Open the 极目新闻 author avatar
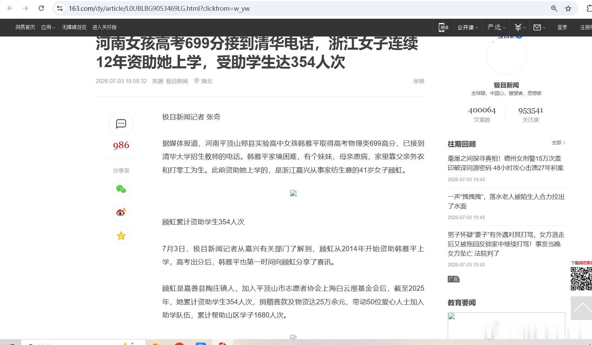The height and width of the screenshot is (345, 592). [x=506, y=56]
